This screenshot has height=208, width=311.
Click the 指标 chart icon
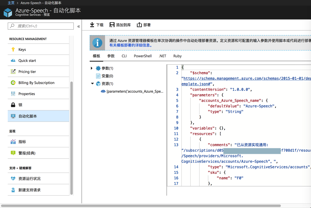pyautogui.click(x=13, y=142)
